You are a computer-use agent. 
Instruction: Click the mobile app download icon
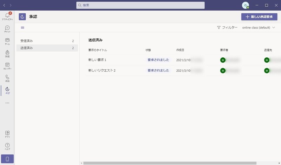[x=7, y=159]
